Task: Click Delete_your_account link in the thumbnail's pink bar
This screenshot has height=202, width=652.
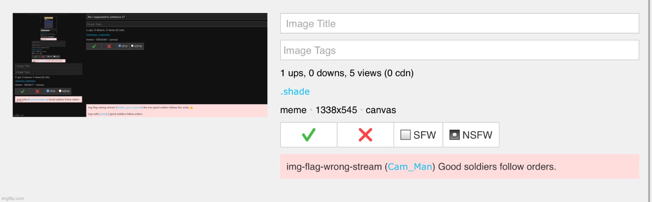Action: 129,107
